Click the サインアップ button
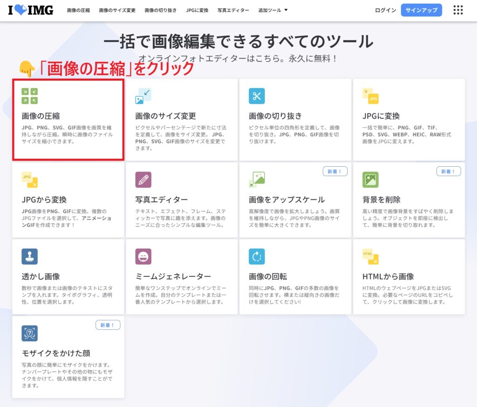 pyautogui.click(x=421, y=10)
